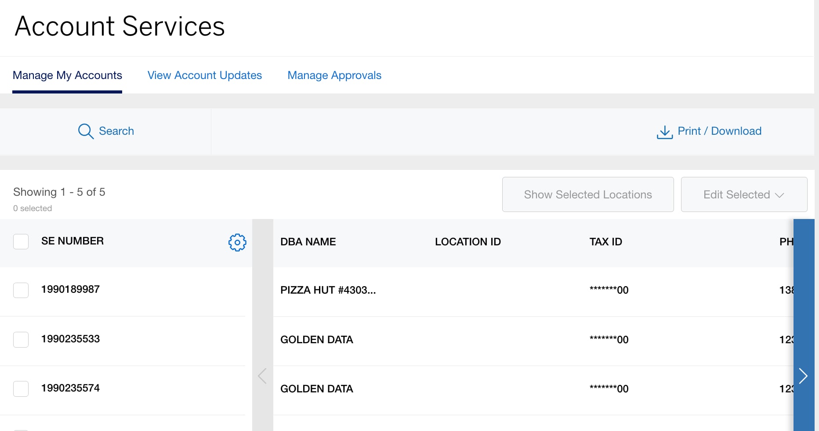Click the Print / Download link

tap(719, 131)
